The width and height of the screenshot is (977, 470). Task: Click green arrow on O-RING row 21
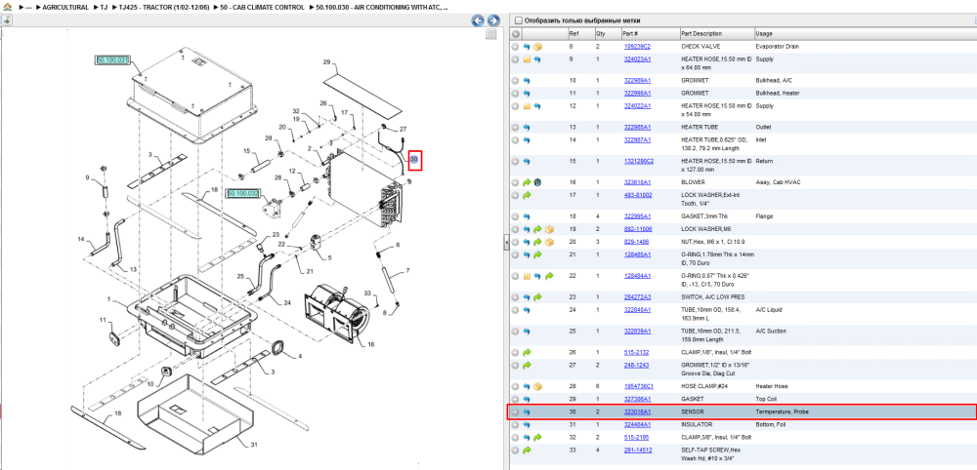[537, 255]
